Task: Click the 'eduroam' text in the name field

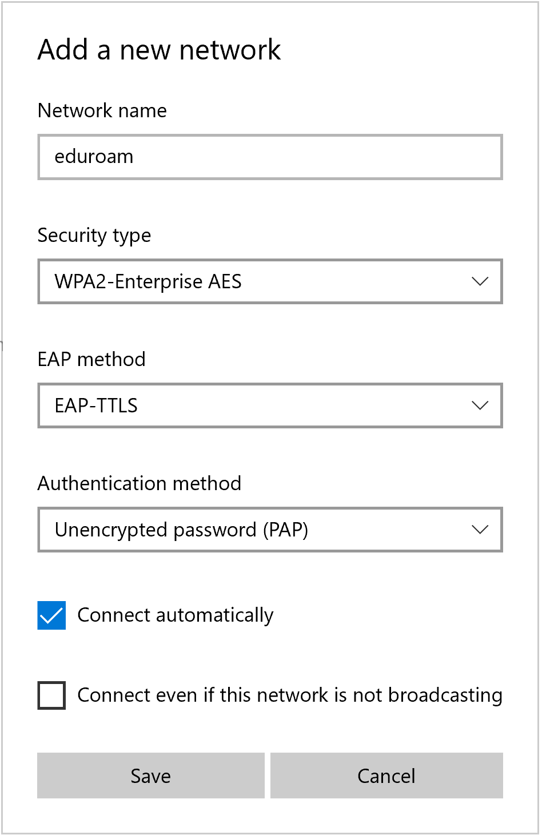Action: tap(94, 157)
